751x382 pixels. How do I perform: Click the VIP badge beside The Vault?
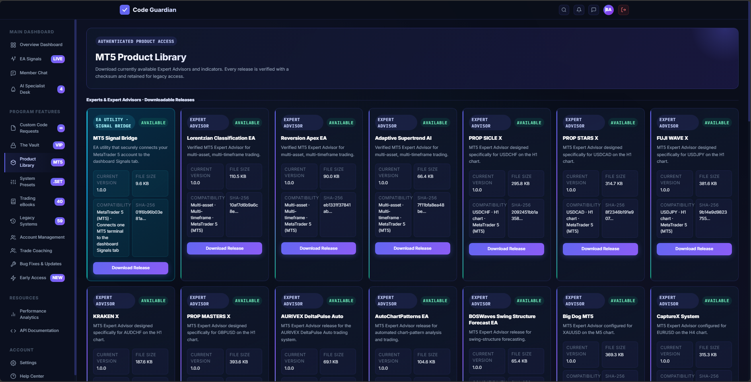click(59, 145)
